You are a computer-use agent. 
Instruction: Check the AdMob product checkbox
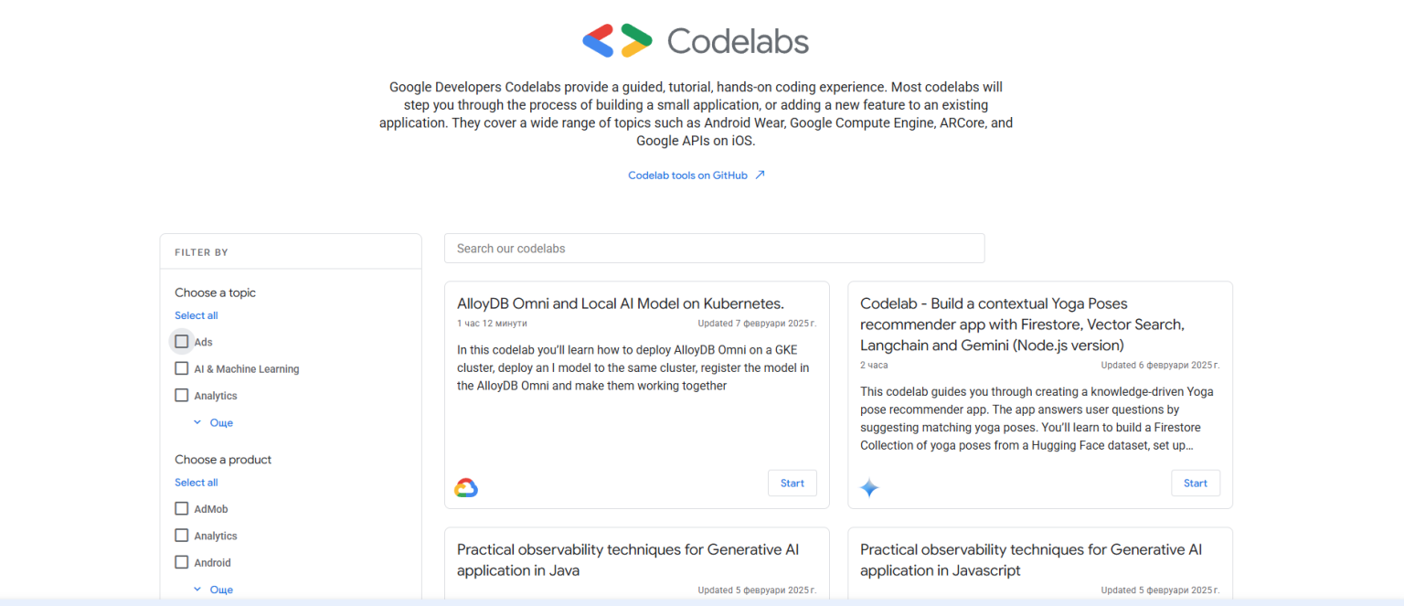pos(182,508)
